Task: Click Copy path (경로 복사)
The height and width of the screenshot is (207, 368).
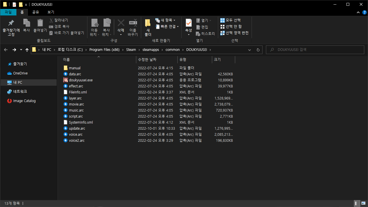Action: pyautogui.click(x=59, y=26)
